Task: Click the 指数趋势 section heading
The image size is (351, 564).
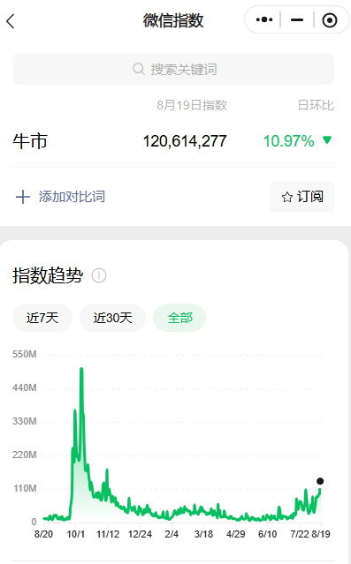Action: click(x=48, y=276)
